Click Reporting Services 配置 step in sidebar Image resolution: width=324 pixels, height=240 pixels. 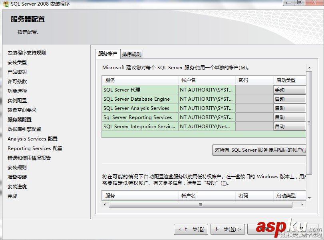click(x=35, y=148)
